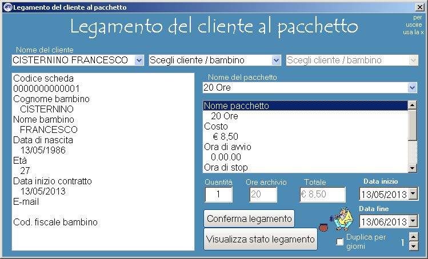Click the Ore archivio field showing 20
The width and height of the screenshot is (428, 259).
click(263, 194)
